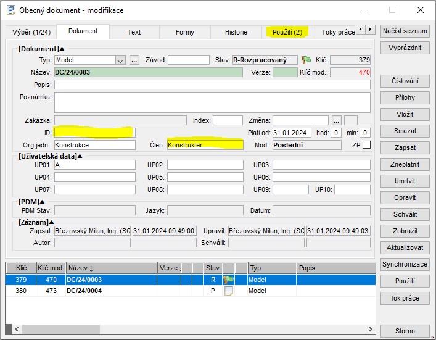Click into the UP01 field
This screenshot has height=340, width=436.
[x=95, y=165]
